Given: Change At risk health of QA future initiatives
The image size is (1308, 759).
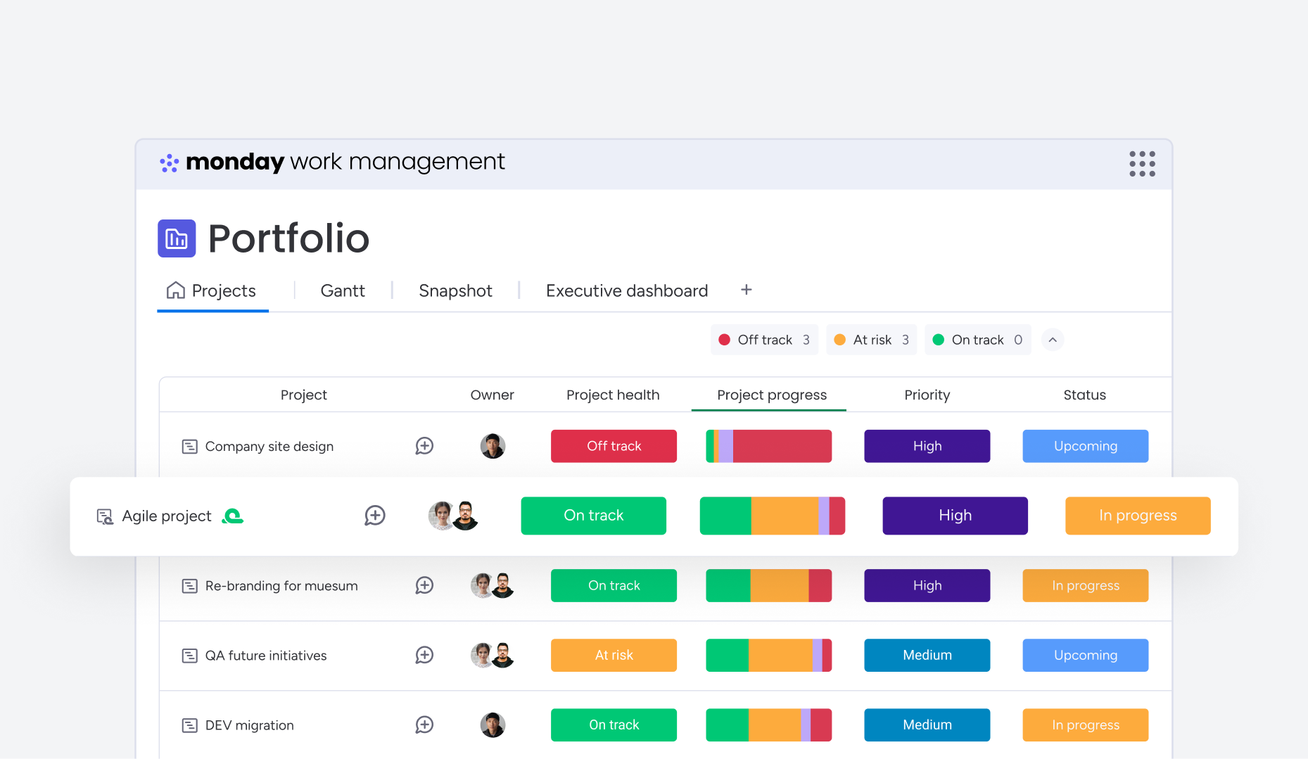Looking at the screenshot, I should (x=614, y=655).
